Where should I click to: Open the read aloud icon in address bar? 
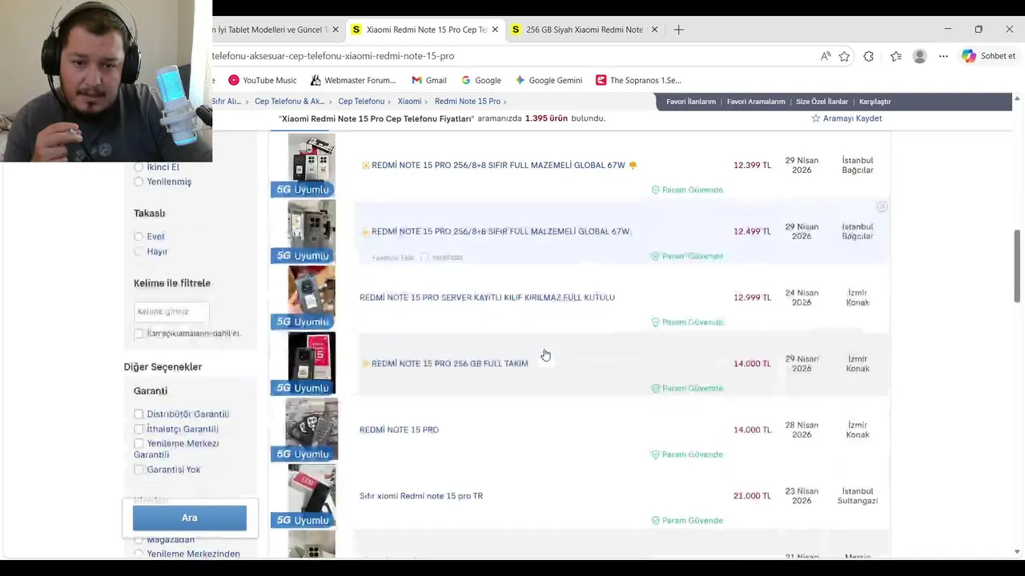click(x=826, y=56)
